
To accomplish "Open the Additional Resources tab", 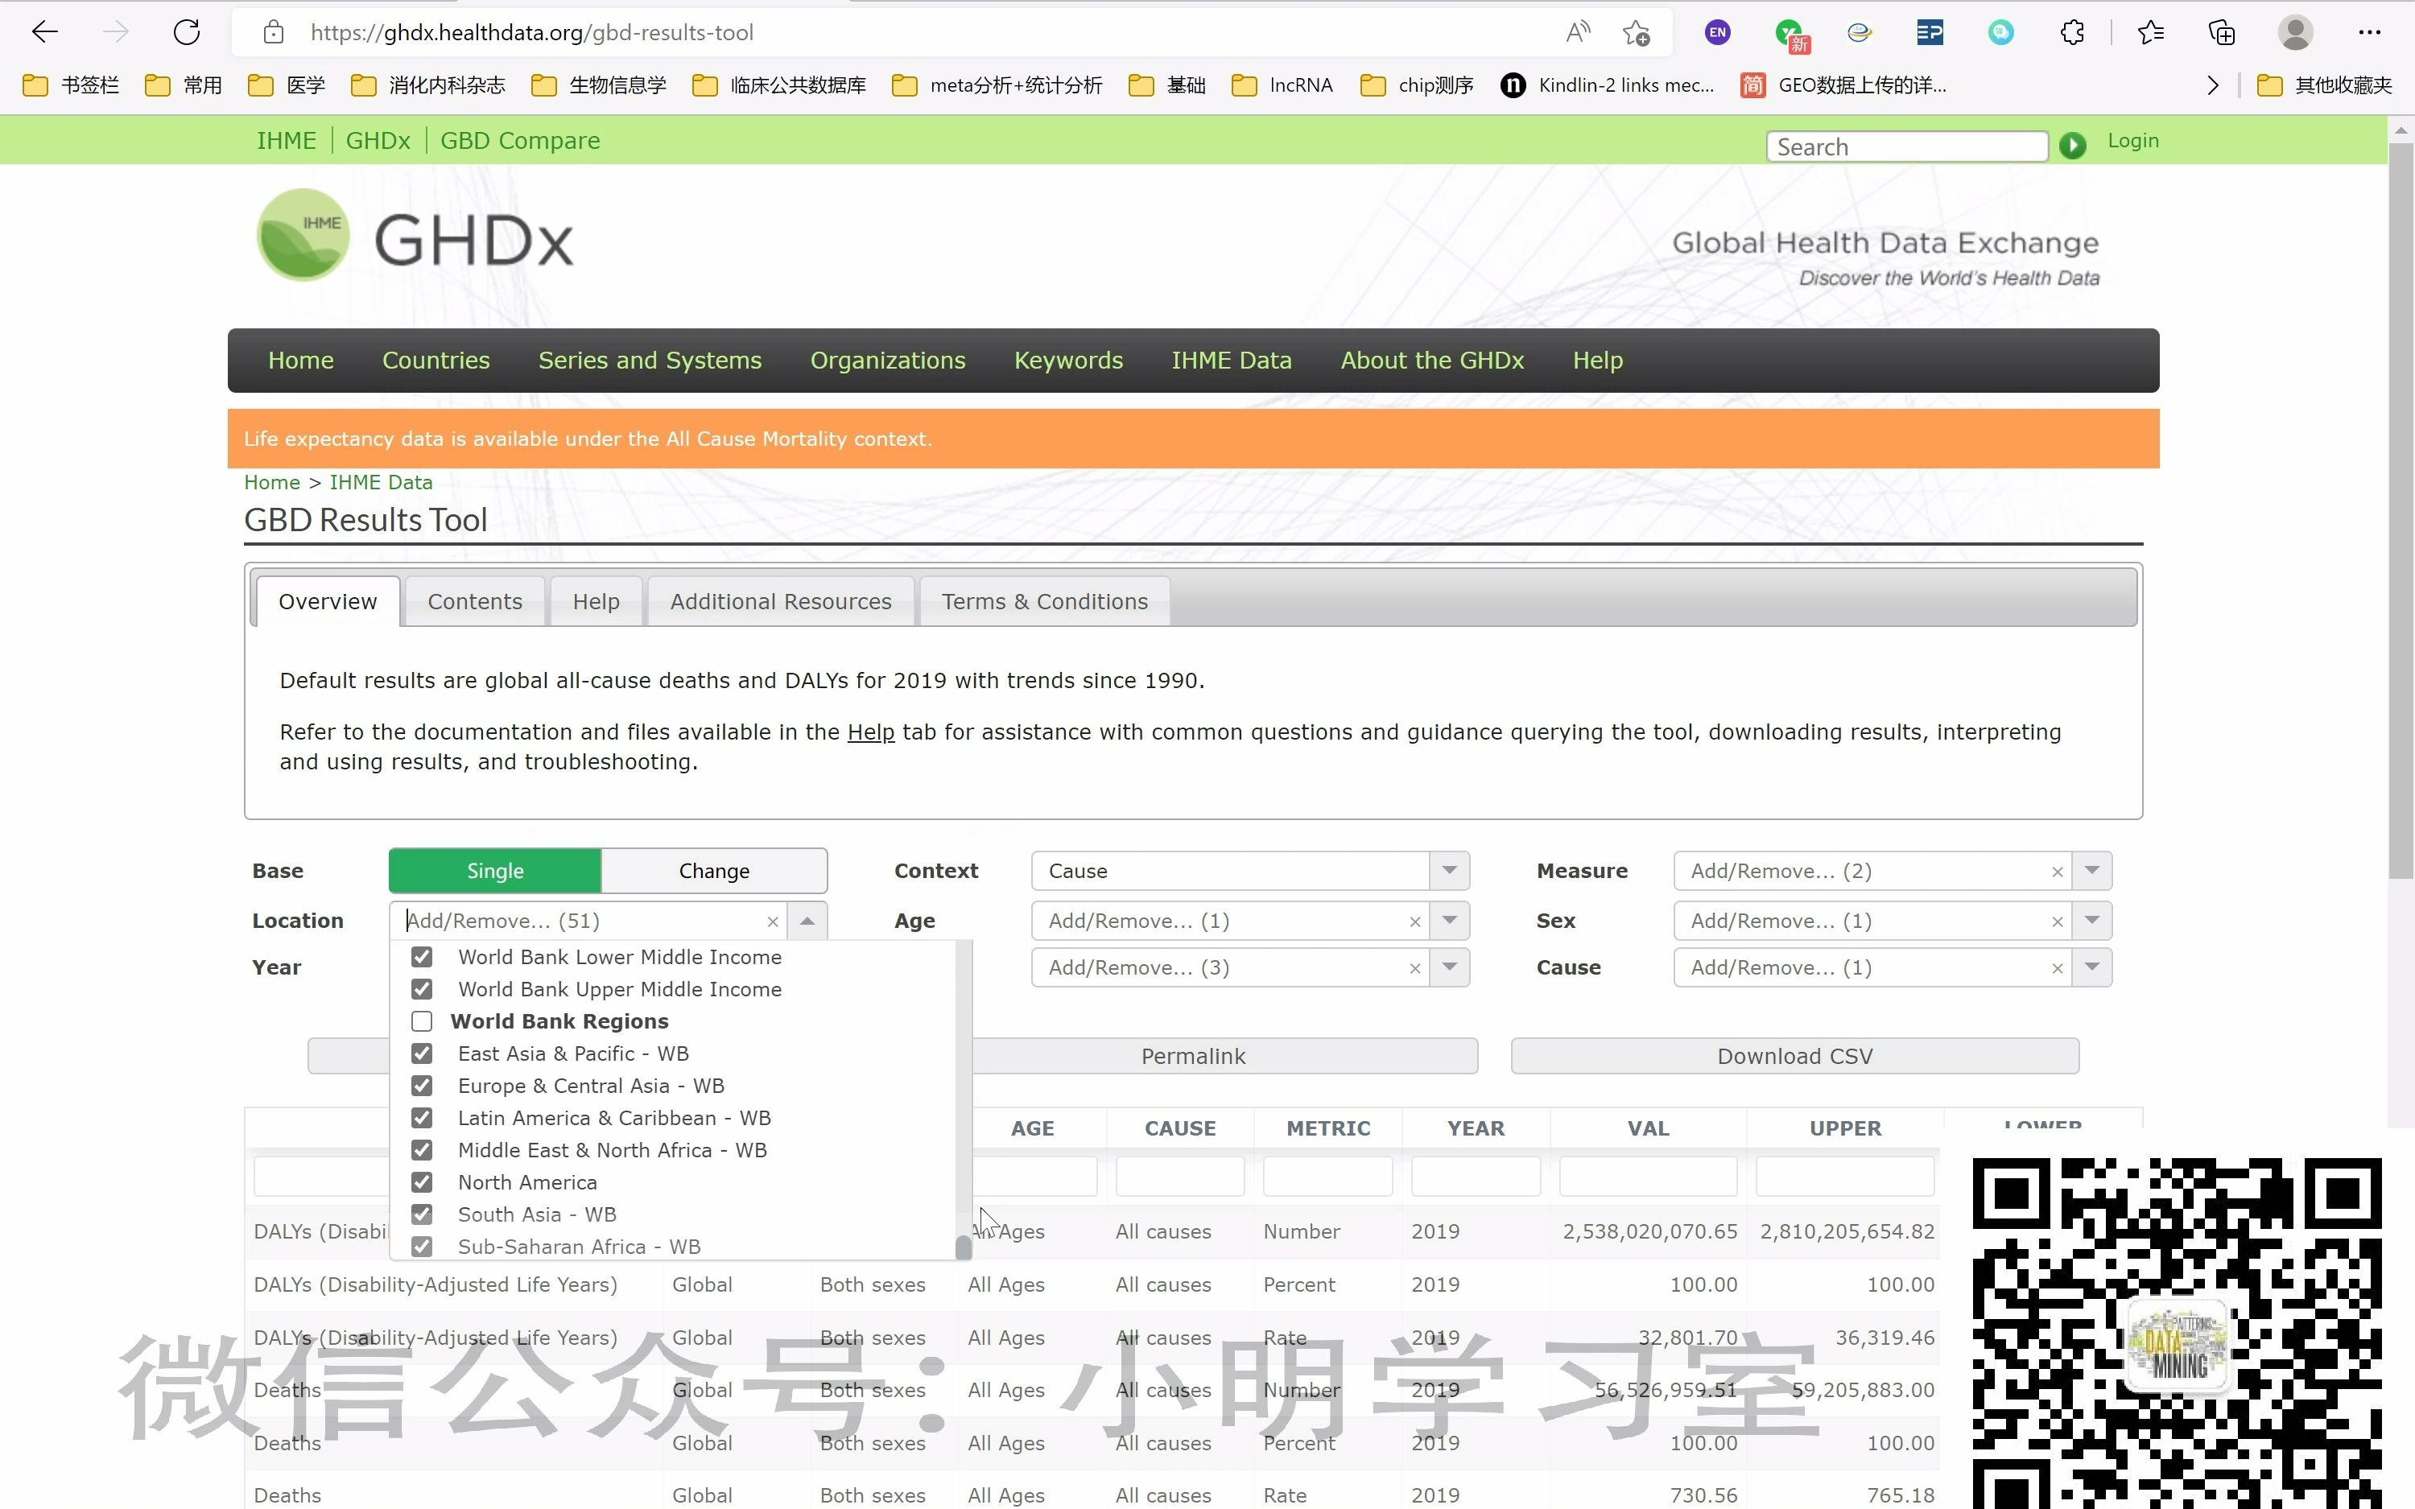I will (780, 601).
